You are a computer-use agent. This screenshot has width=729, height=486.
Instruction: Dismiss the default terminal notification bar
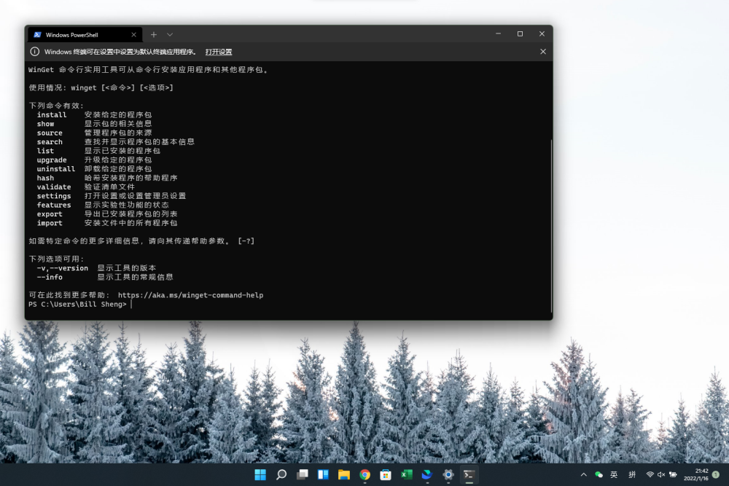[x=542, y=52]
